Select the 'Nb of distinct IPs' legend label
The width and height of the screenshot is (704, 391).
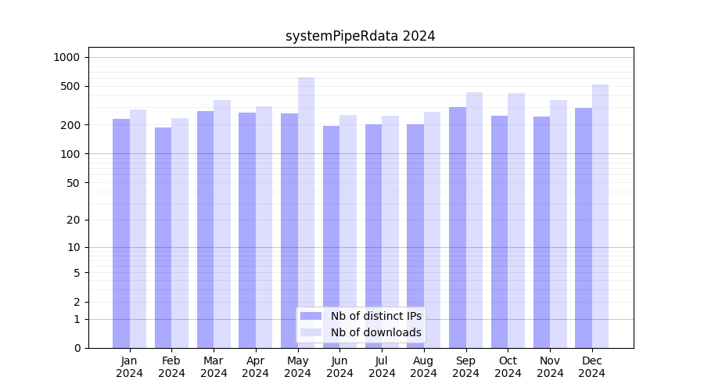point(375,316)
